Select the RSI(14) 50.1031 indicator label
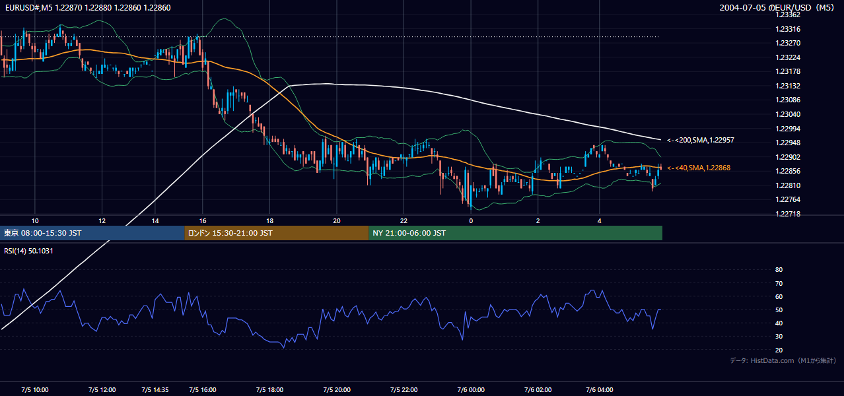This screenshot has height=396, width=844. [x=28, y=251]
